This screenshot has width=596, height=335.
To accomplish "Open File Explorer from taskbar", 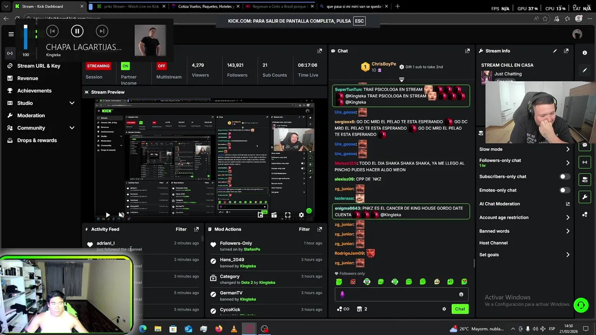I will point(158,329).
